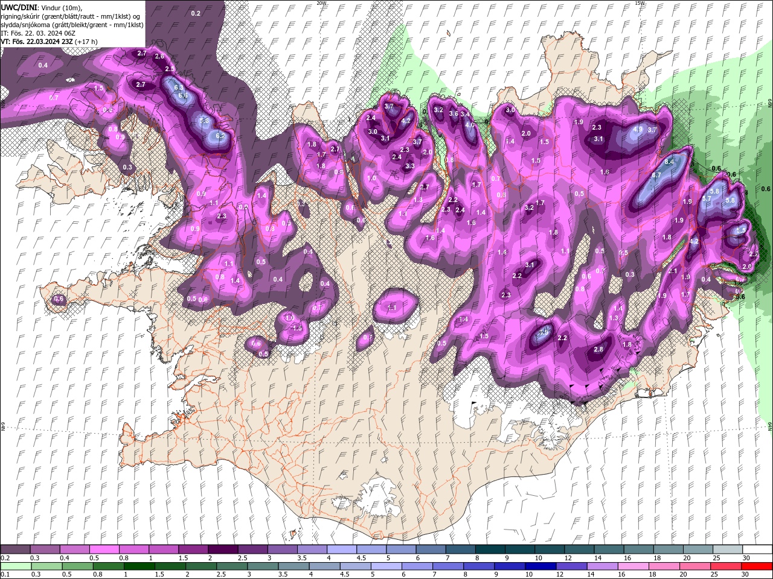This screenshot has height=579, width=773.
Task: Click the '12' label on the rain scale
Action: 561,575
